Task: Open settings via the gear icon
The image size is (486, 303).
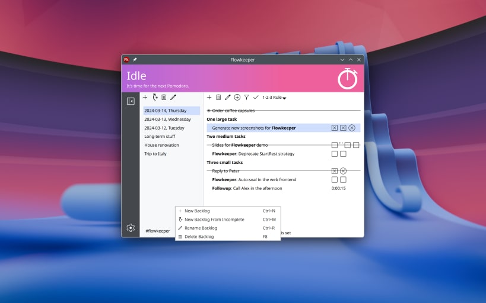Action: (131, 228)
